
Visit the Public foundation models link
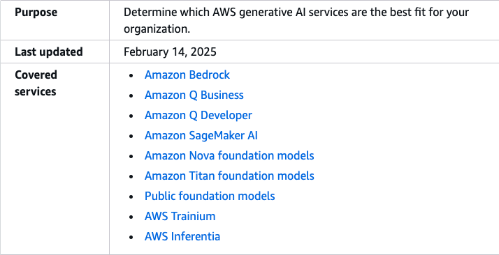(210, 196)
